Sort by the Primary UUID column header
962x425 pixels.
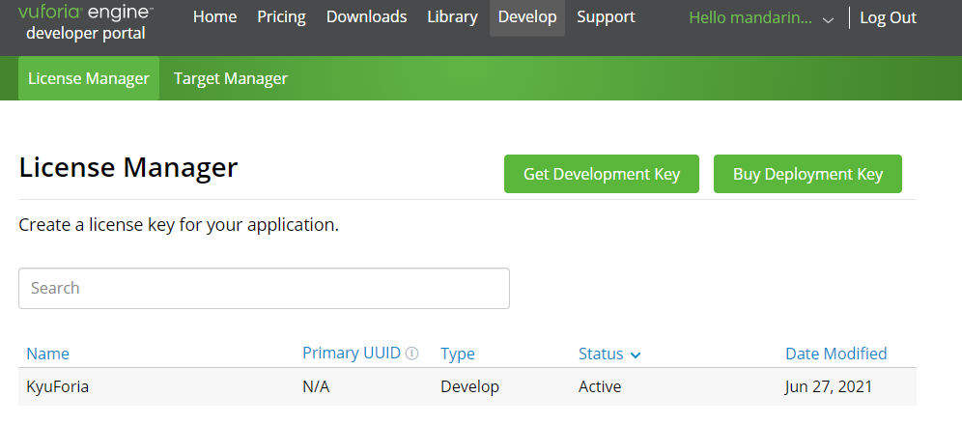pos(352,354)
